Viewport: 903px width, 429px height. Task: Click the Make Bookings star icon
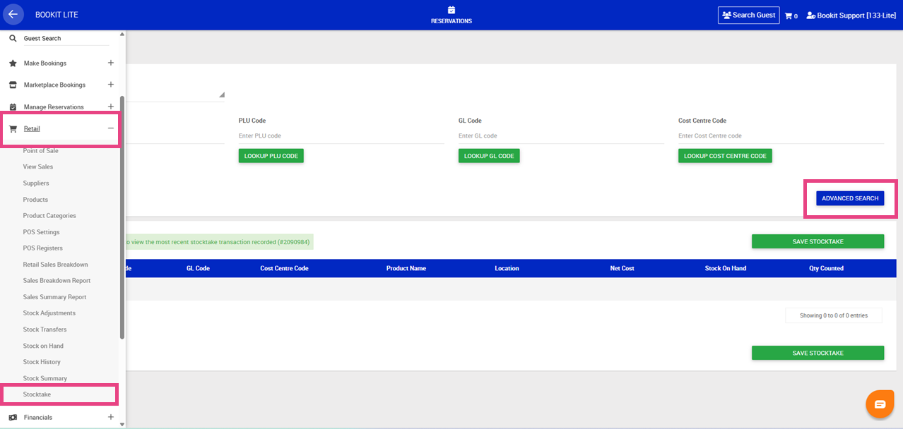[x=13, y=64]
